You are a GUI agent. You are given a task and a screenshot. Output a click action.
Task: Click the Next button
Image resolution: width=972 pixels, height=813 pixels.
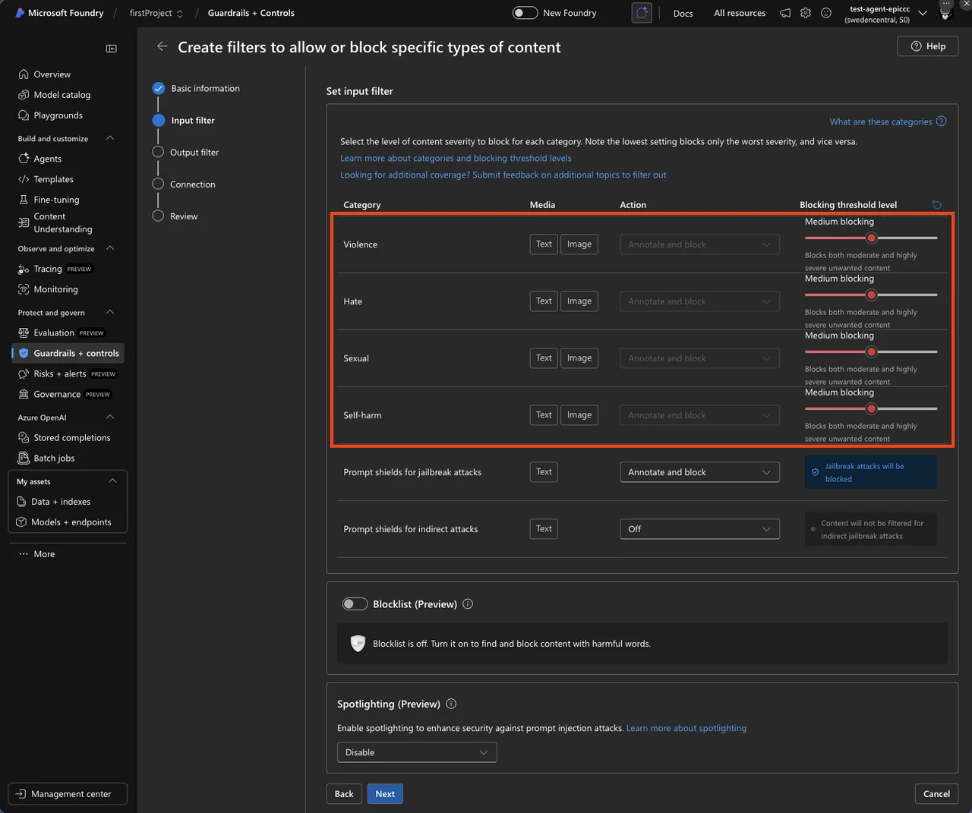click(x=385, y=794)
